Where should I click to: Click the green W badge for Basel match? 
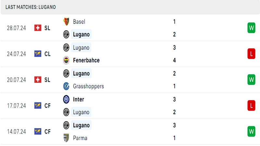(x=251, y=28)
